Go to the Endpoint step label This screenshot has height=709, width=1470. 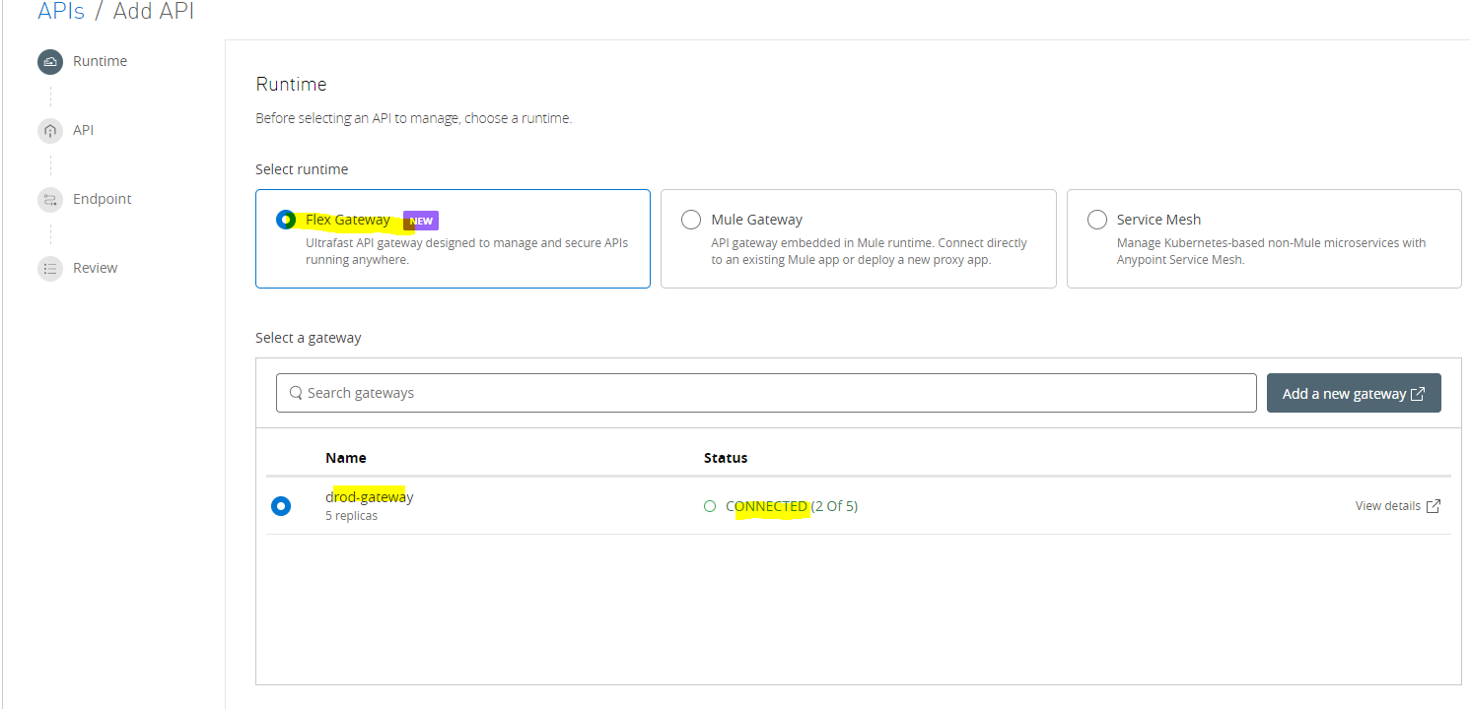point(102,199)
